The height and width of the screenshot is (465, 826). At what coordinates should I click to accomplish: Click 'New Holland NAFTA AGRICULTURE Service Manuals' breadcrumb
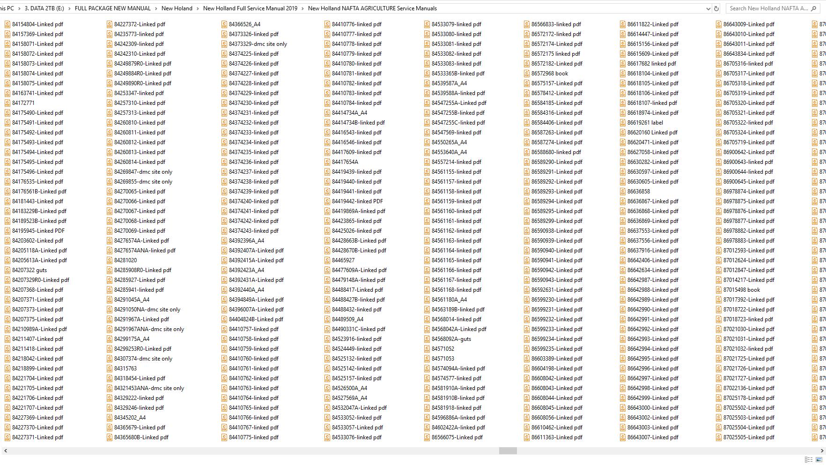pyautogui.click(x=372, y=8)
